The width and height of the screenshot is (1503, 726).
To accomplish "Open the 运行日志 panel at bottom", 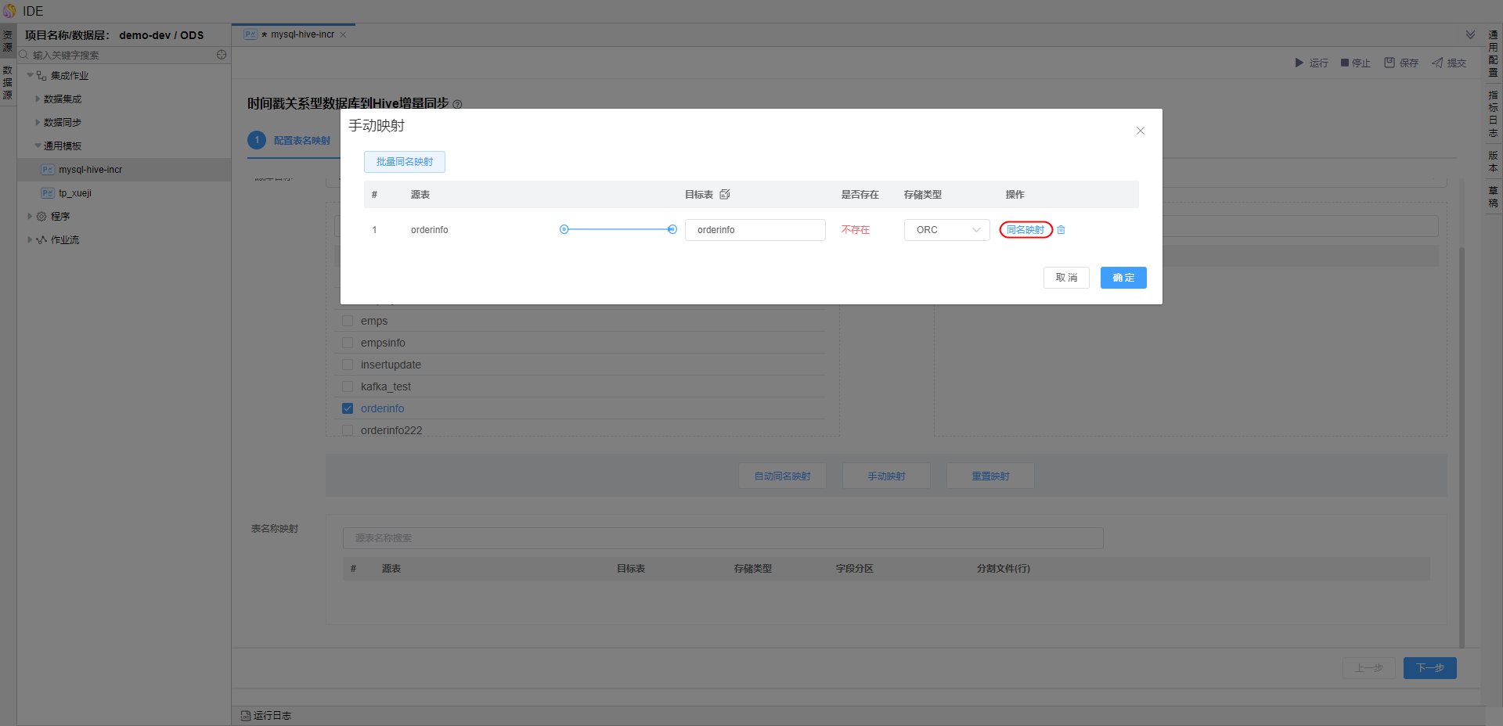I will pyautogui.click(x=266, y=715).
